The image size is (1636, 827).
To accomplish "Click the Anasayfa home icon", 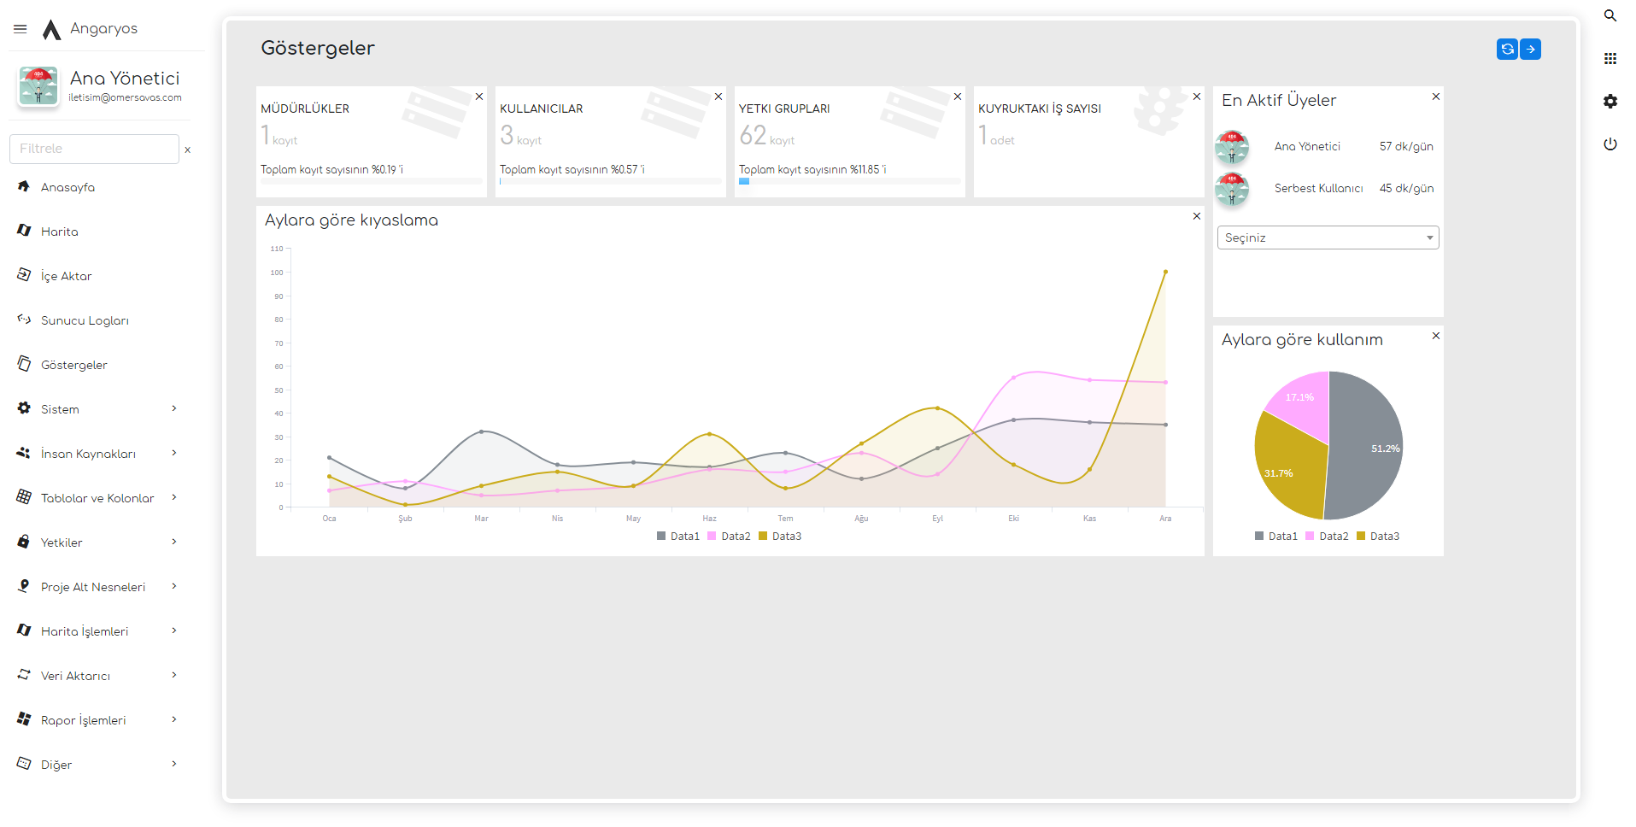I will coord(24,186).
